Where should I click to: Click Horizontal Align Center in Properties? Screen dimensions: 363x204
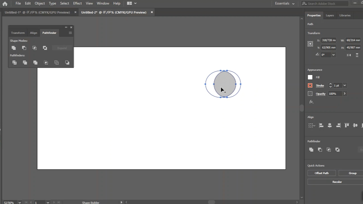click(330, 125)
